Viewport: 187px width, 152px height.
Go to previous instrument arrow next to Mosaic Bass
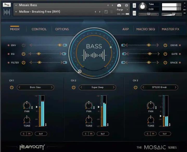pyautogui.click(x=108, y=5)
